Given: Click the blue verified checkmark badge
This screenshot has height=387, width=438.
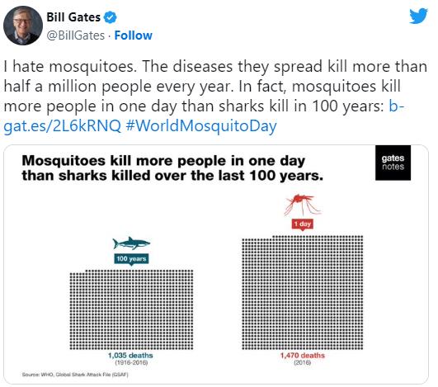Looking at the screenshot, I should (x=110, y=17).
